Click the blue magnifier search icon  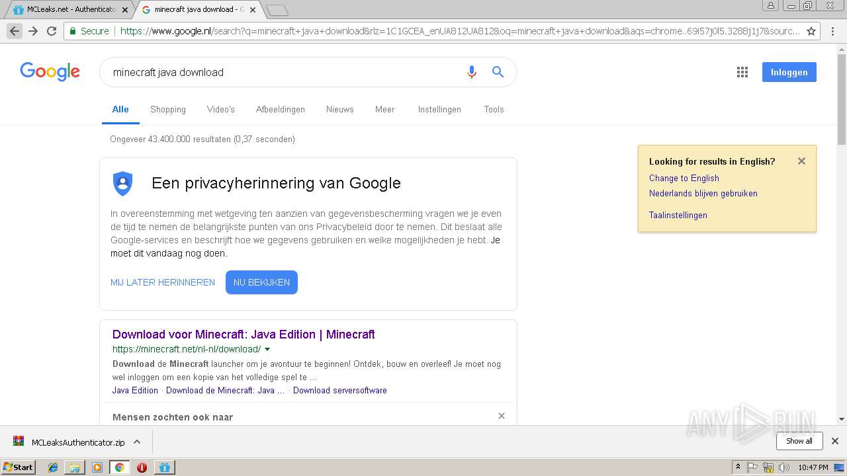click(x=498, y=72)
